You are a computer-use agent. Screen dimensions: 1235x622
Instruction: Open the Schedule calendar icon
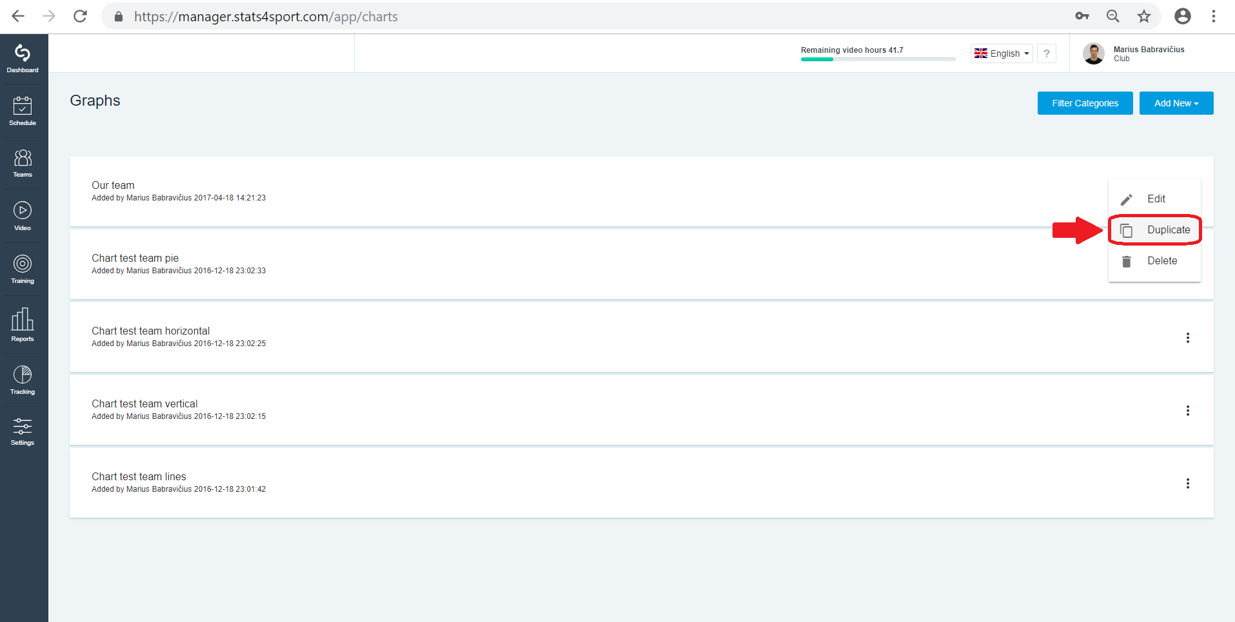point(23,111)
